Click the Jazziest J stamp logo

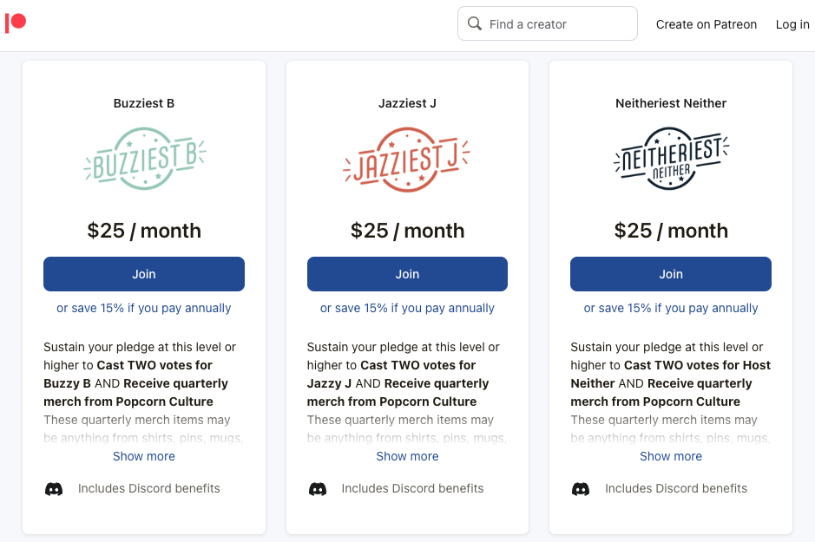click(x=407, y=158)
